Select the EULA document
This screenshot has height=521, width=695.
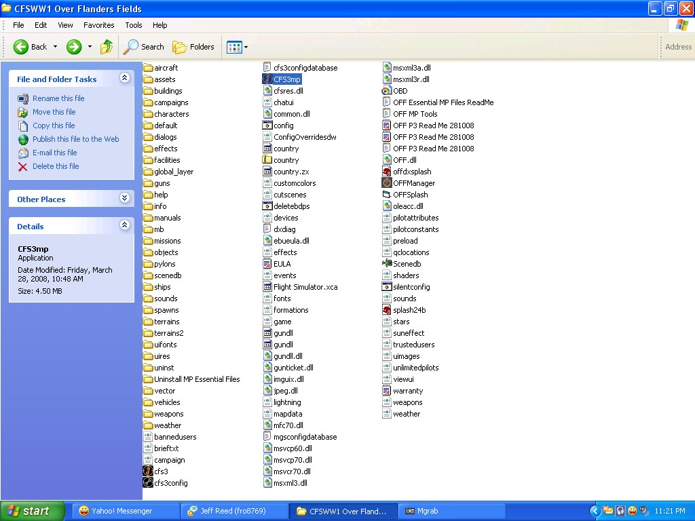click(x=277, y=264)
